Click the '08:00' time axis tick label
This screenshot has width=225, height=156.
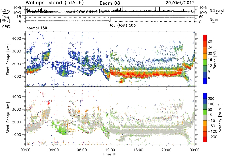tap(82, 150)
